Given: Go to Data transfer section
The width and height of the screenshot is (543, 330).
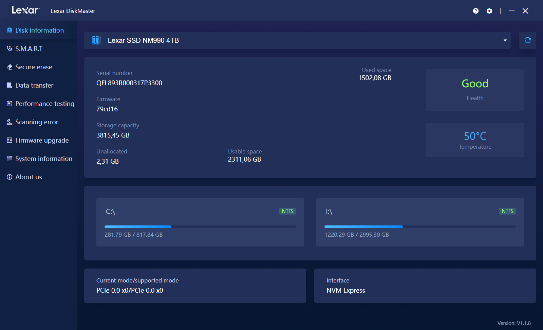Looking at the screenshot, I should click(x=39, y=85).
